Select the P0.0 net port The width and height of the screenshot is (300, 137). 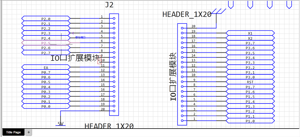coord(46,106)
